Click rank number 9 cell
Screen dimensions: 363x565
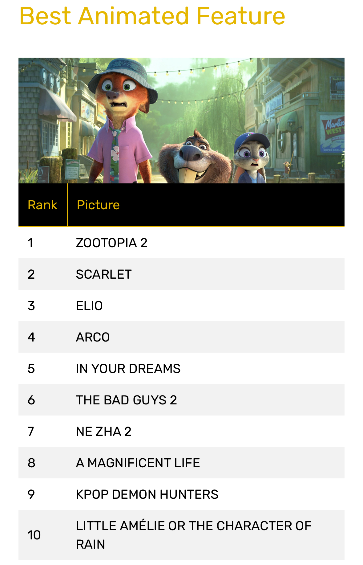click(31, 494)
